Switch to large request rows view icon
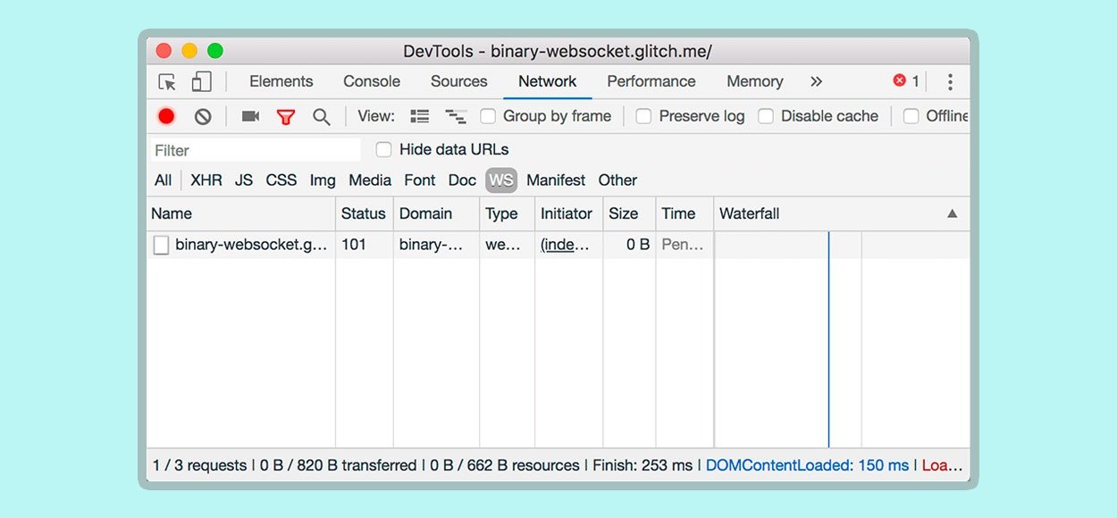 (420, 116)
